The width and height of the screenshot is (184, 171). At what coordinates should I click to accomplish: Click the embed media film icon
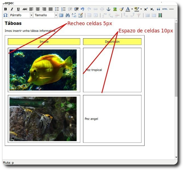click(160, 15)
